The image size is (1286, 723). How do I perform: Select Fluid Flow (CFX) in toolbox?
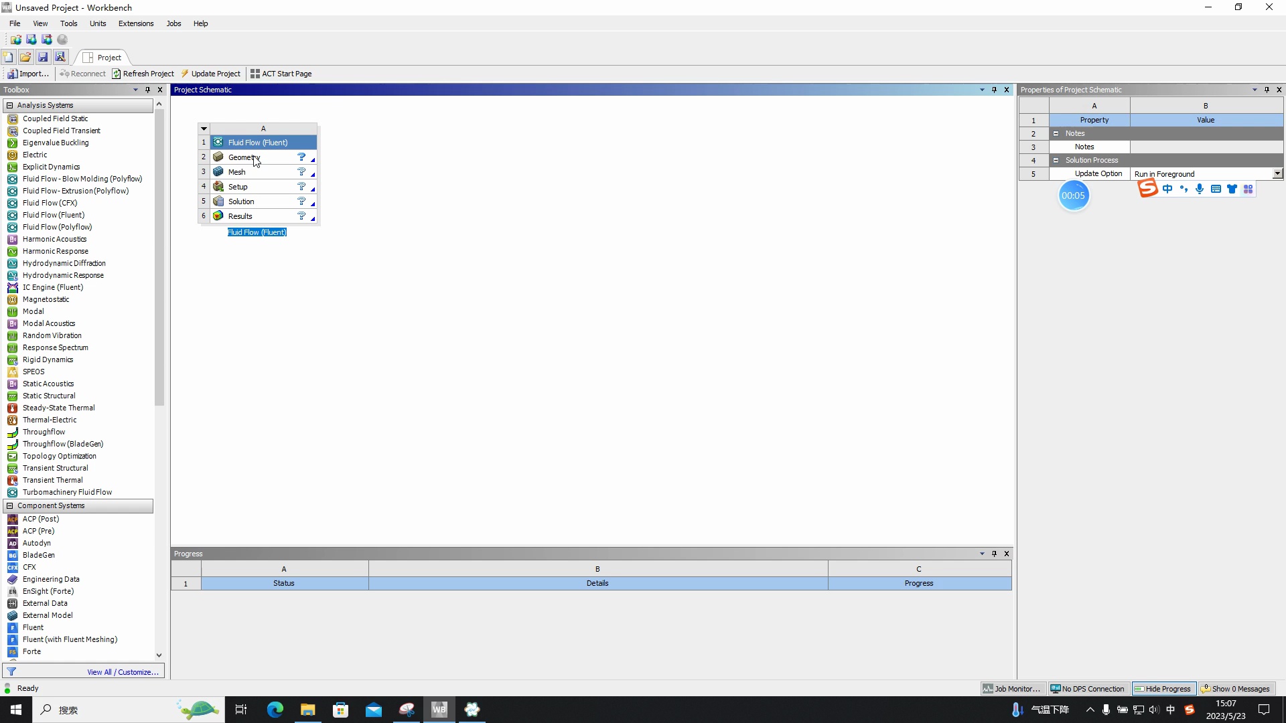[x=50, y=203]
